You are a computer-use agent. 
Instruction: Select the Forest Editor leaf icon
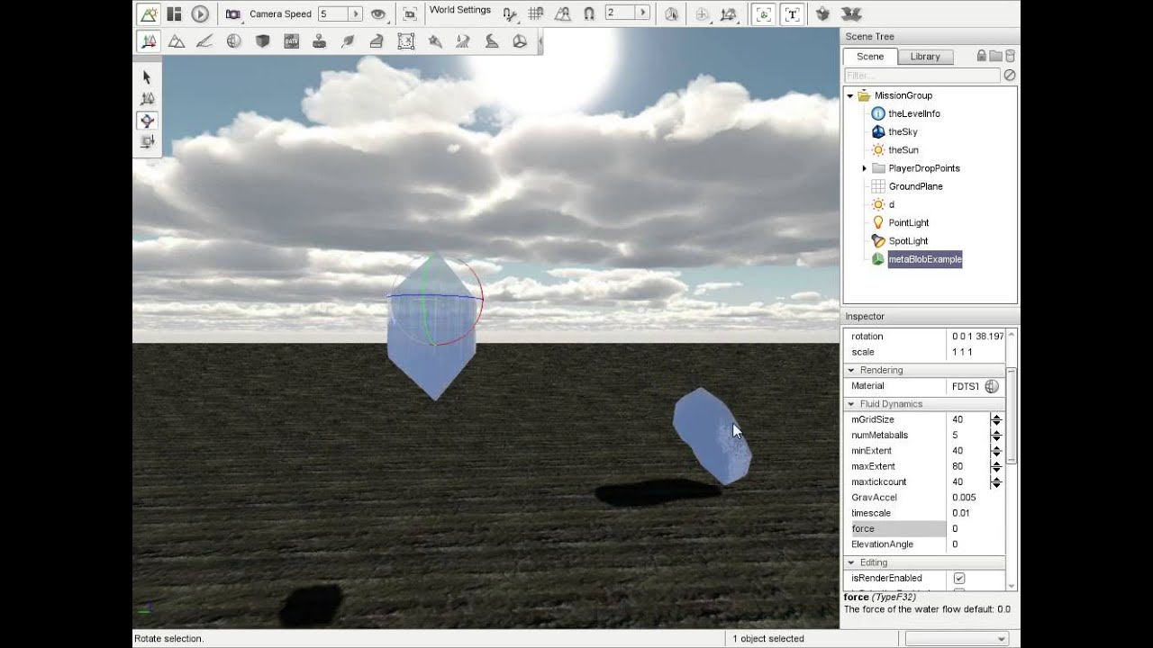[x=348, y=40]
